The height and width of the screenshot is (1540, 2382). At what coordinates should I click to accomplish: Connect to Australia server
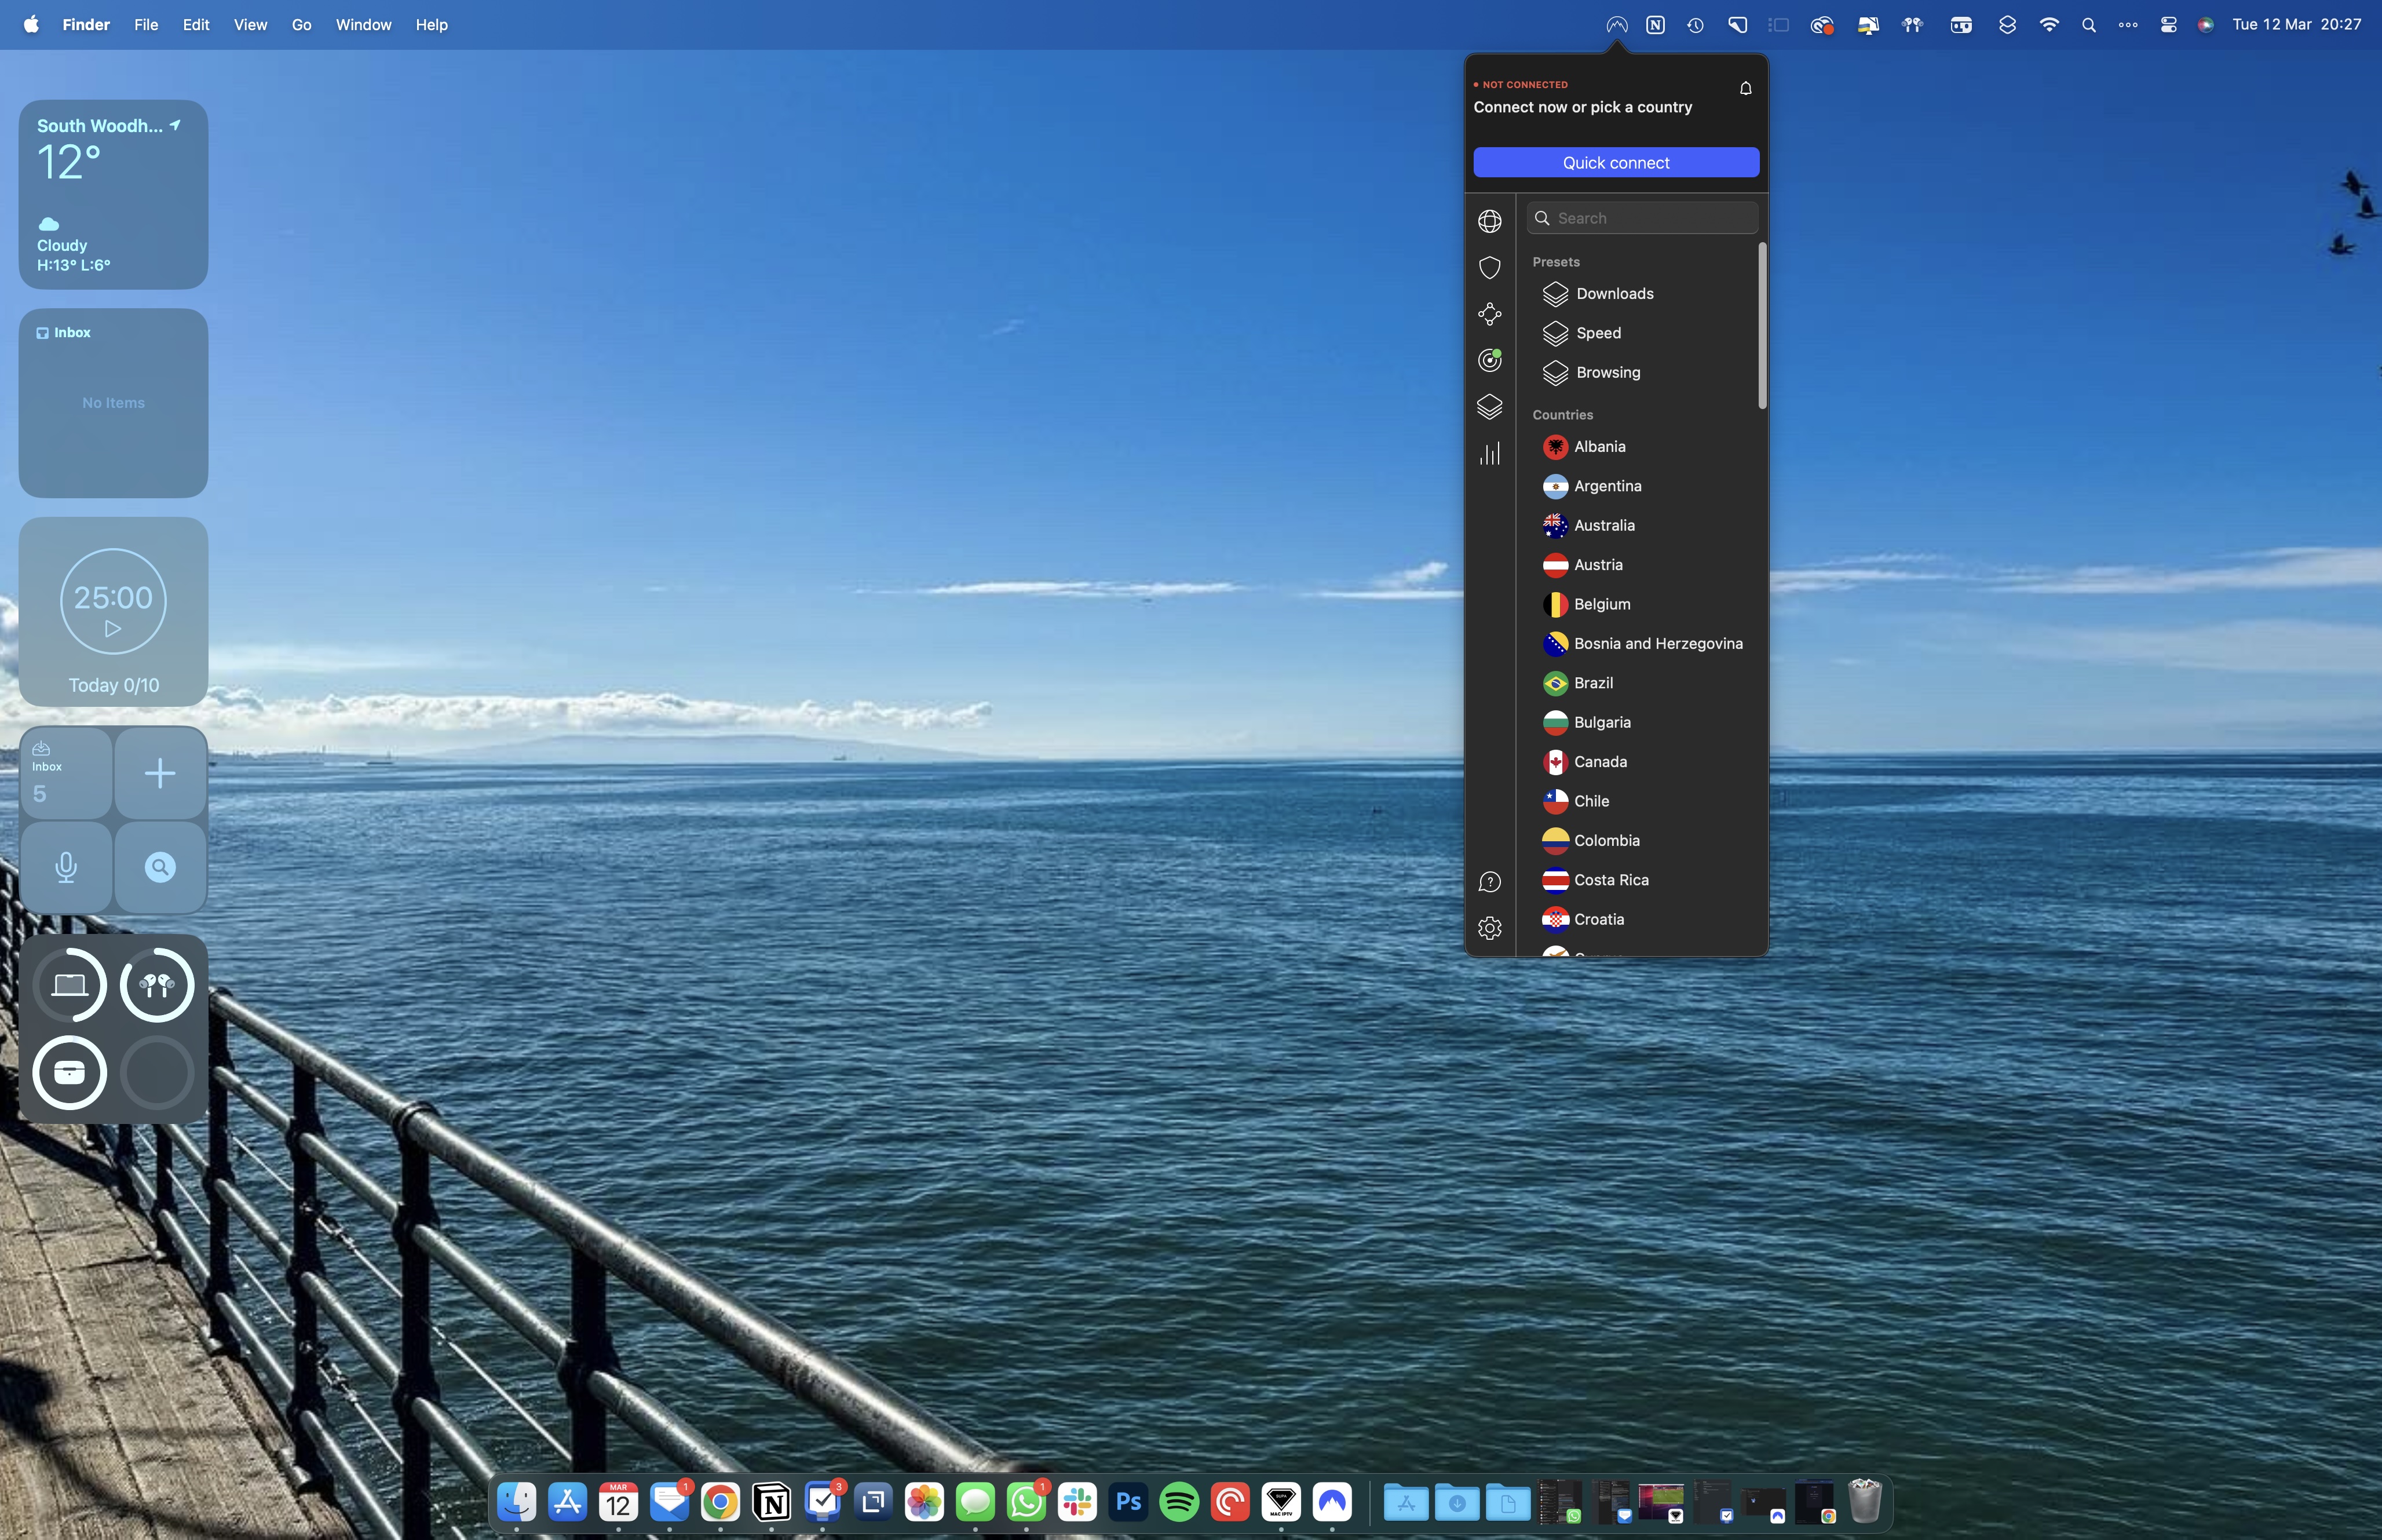pyautogui.click(x=1605, y=525)
